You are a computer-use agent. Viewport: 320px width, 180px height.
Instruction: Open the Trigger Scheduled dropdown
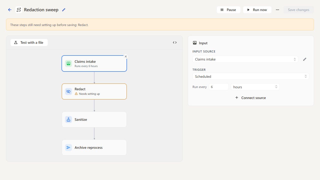251,76
